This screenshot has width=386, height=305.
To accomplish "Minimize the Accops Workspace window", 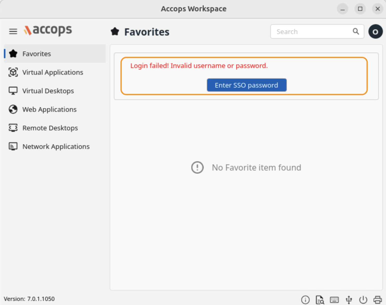I will point(342,9).
